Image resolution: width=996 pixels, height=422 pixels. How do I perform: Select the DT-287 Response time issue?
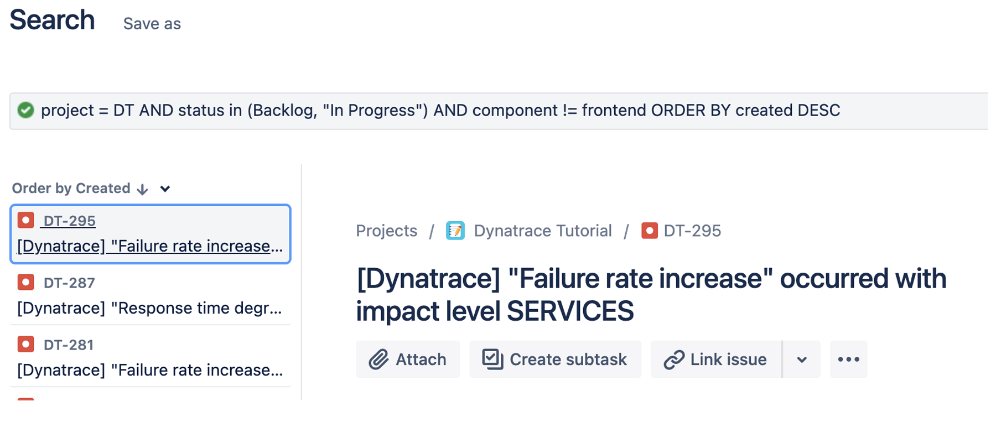pos(149,308)
